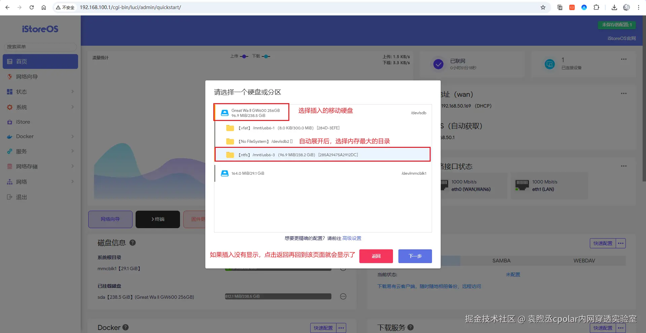Image resolution: width=646 pixels, height=333 pixels.
Task: Click the Great Wall disk drive icon
Action: pos(224,113)
